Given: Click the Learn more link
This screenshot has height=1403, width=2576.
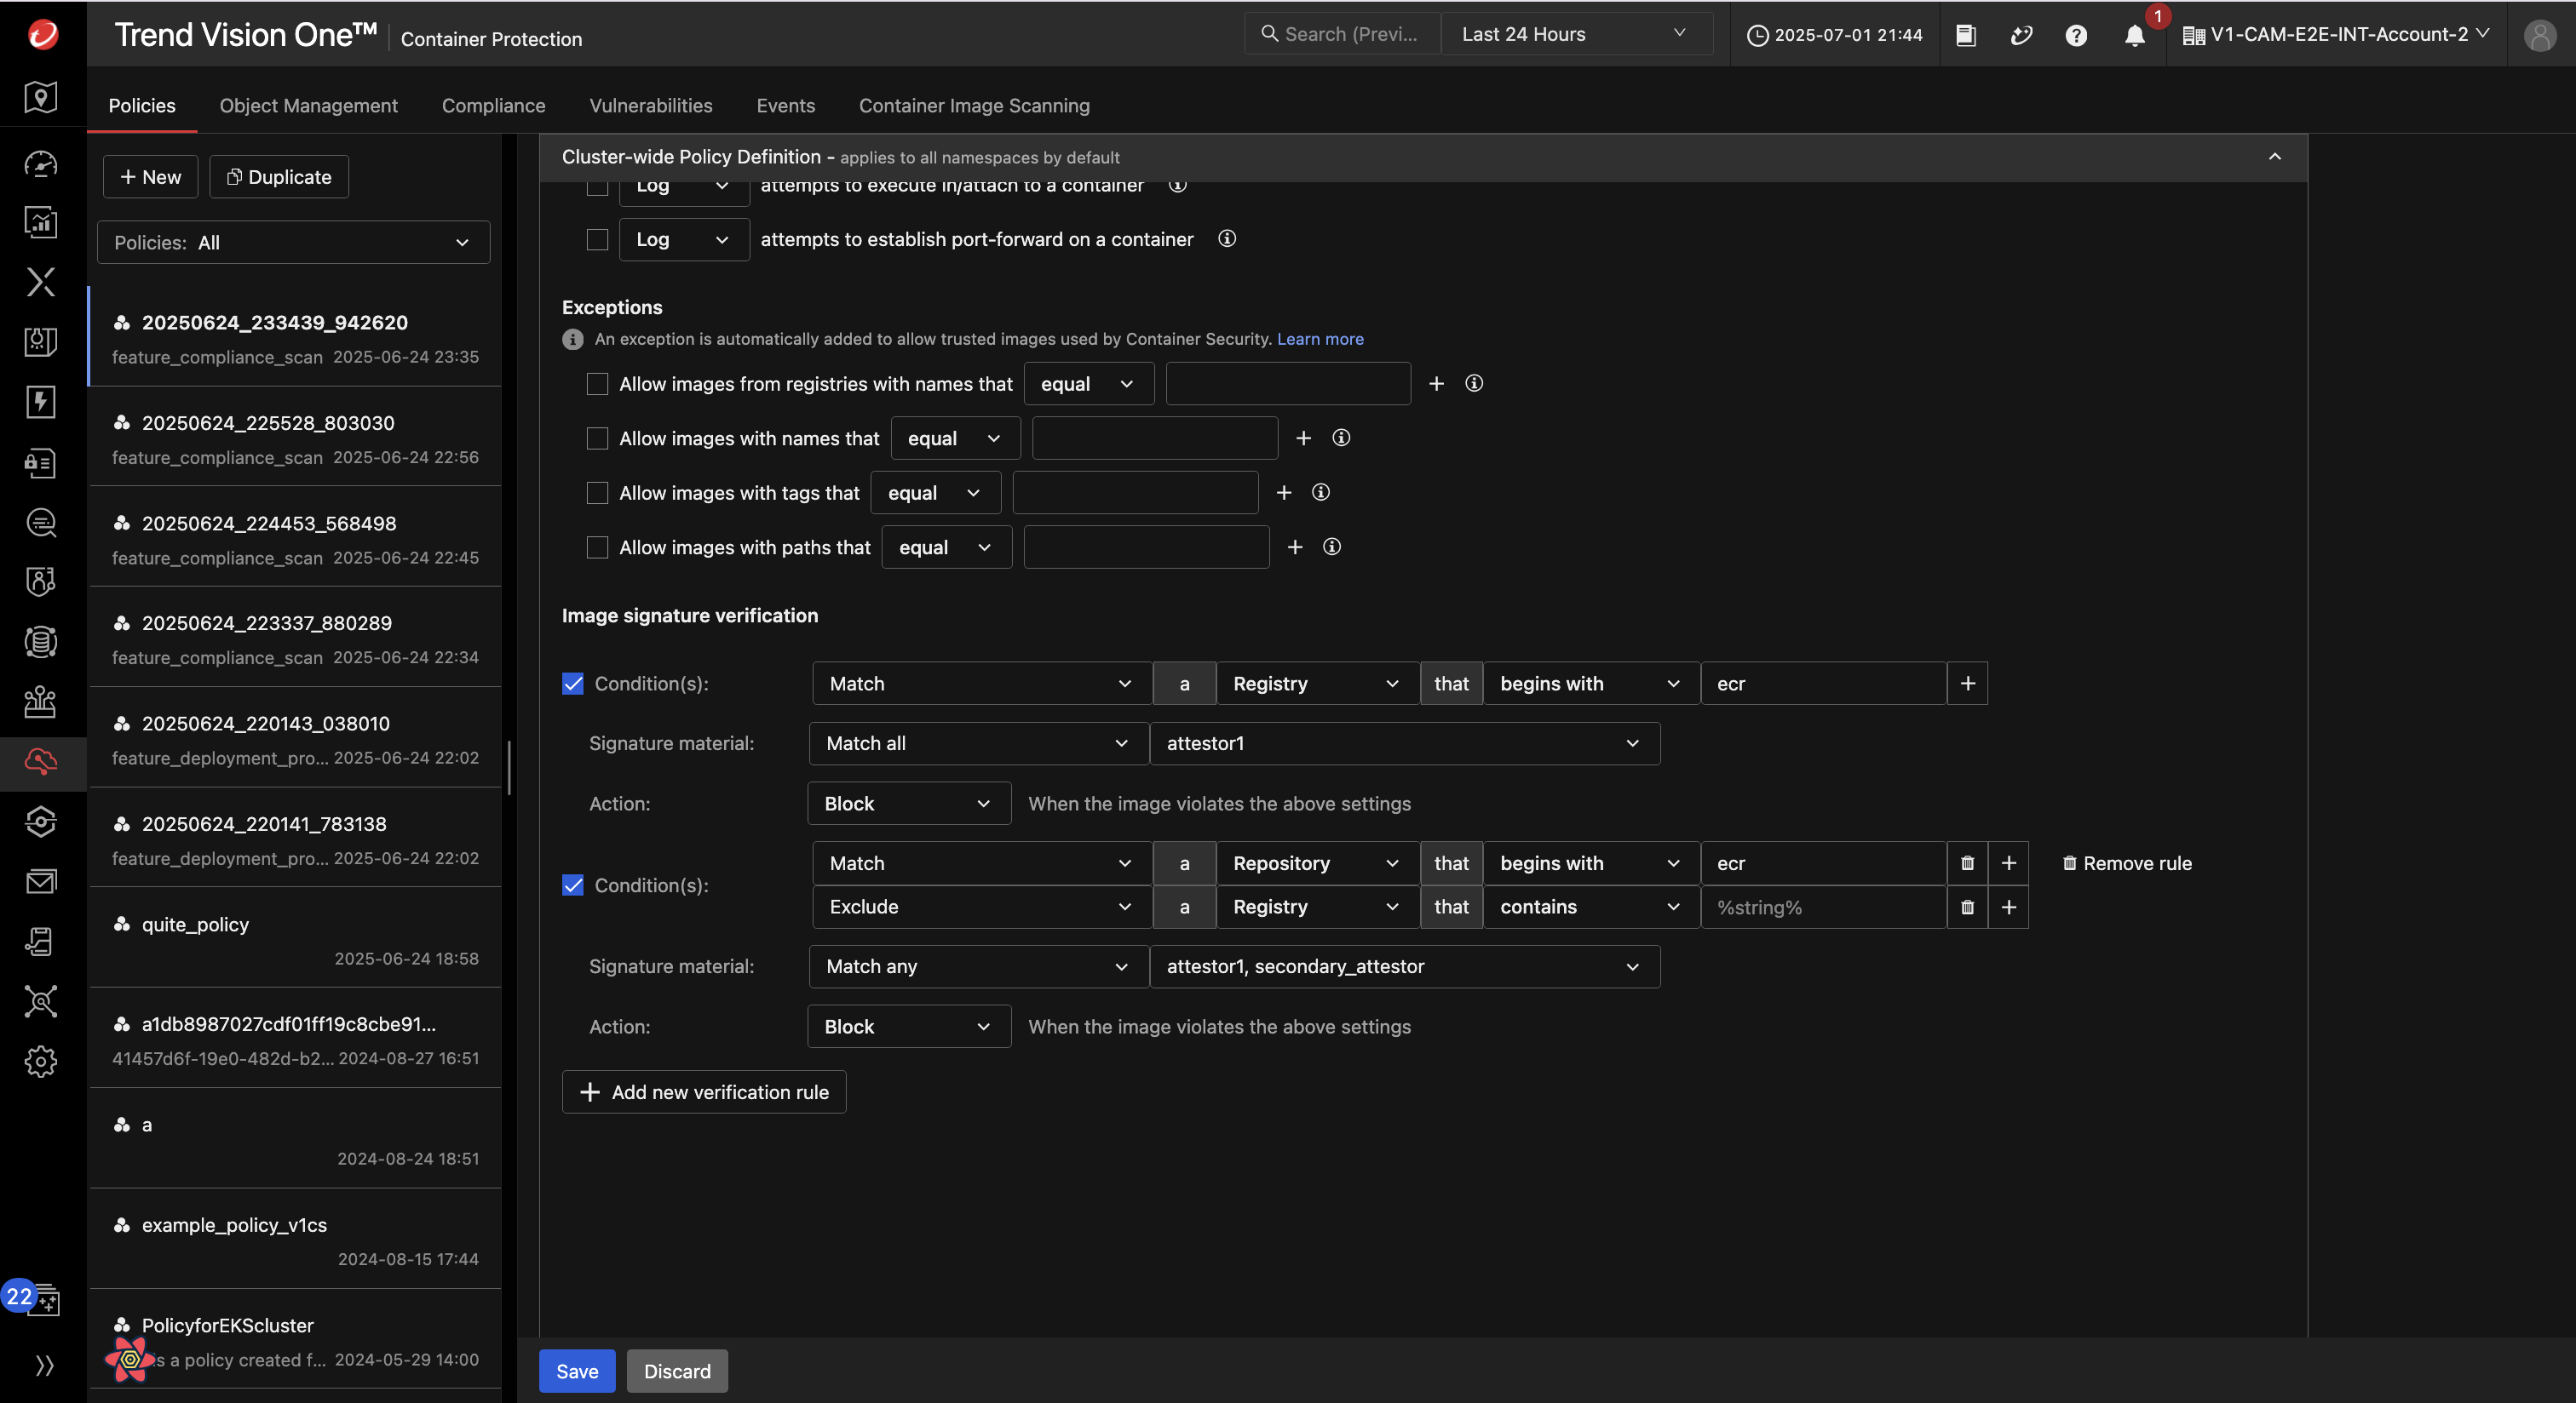Looking at the screenshot, I should (x=1320, y=339).
